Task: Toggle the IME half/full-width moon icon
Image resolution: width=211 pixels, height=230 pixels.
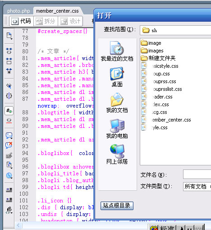Action: pos(181,228)
